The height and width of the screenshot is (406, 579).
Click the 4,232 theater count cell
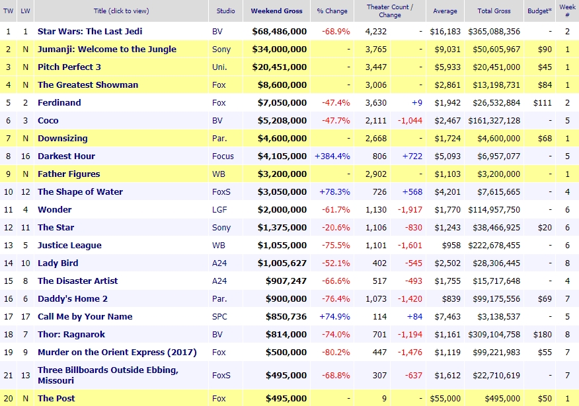point(376,31)
